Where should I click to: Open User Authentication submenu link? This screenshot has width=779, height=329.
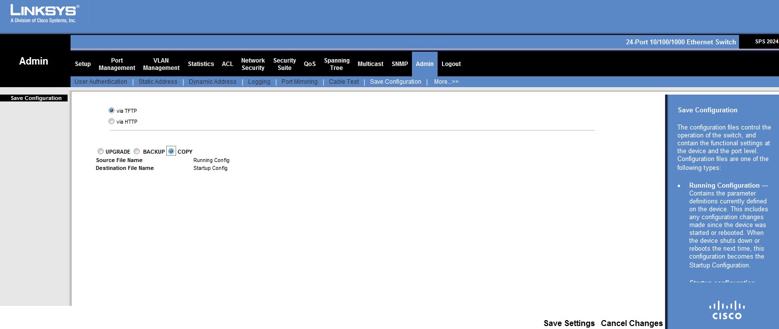pyautogui.click(x=101, y=82)
